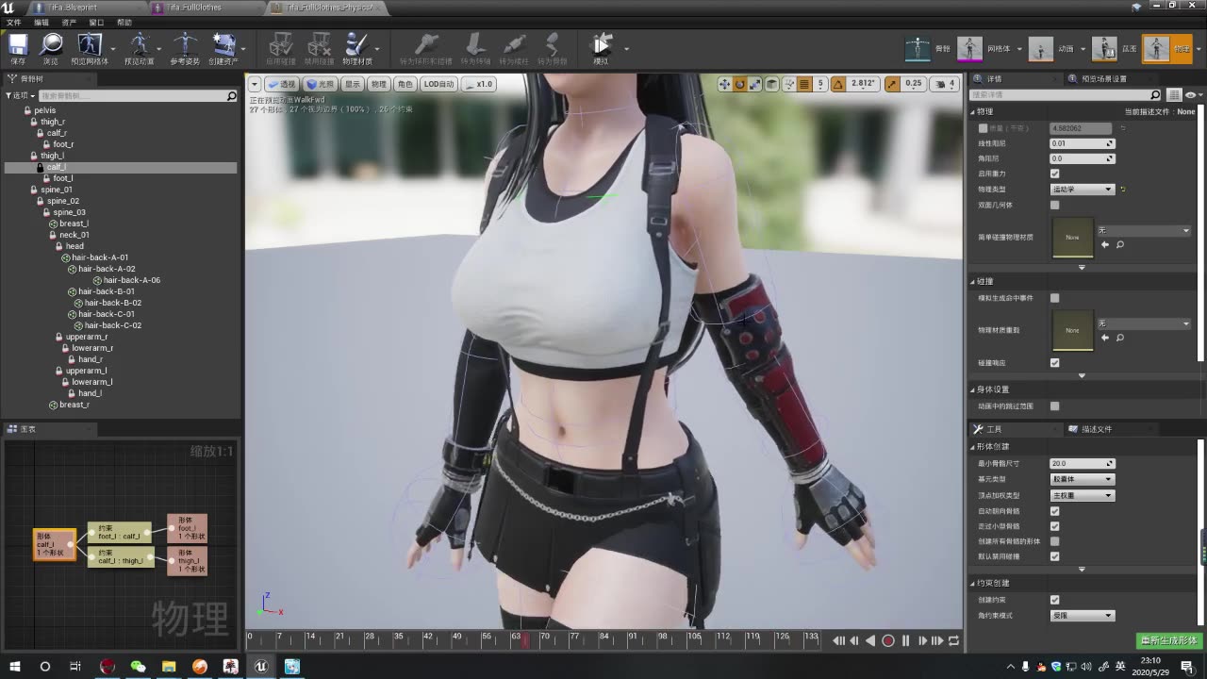Switch to 蓝图 blueprint editor mode
Screen dimensions: 1207x679
tap(1104, 48)
